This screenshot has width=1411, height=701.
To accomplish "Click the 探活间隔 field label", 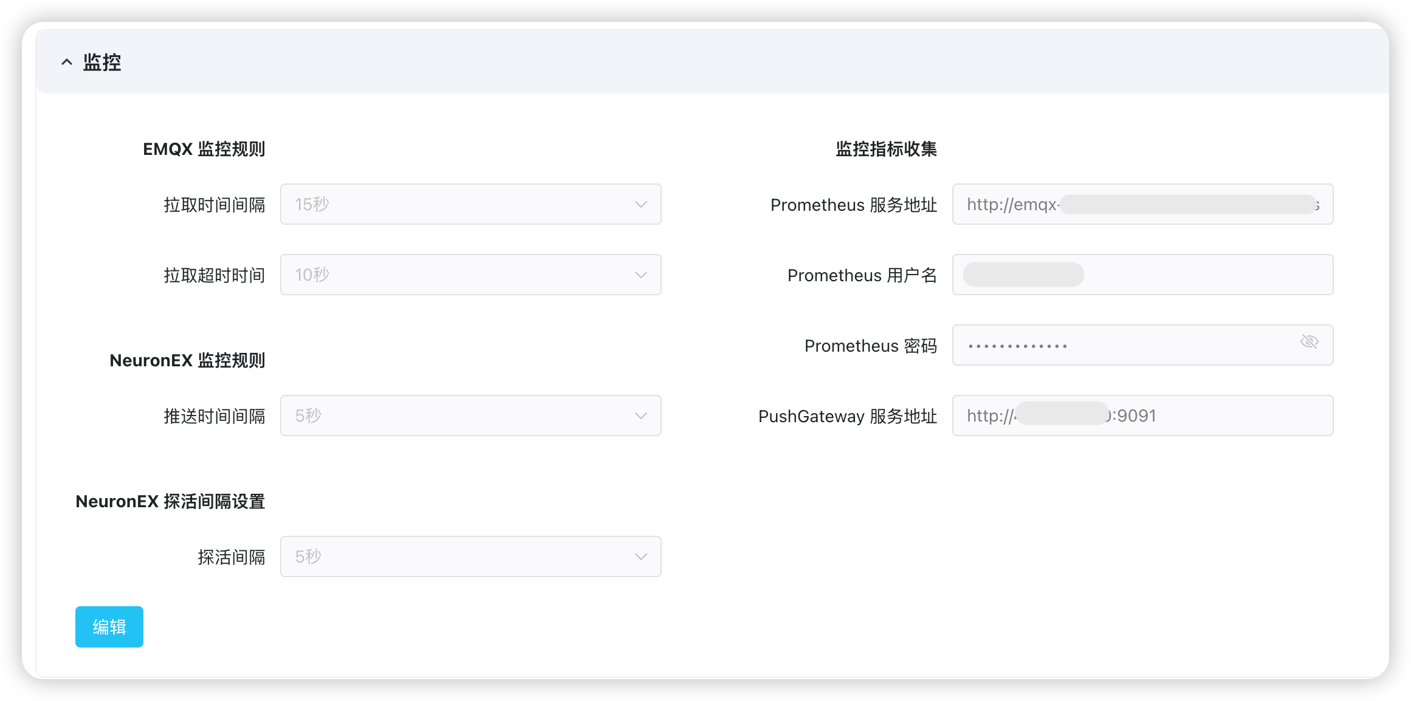I will [231, 557].
